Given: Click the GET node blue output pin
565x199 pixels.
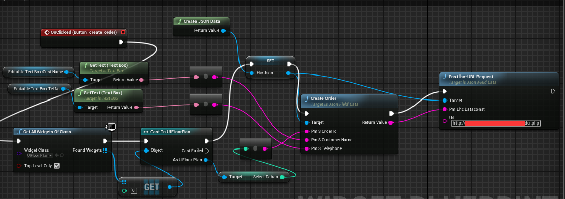Looking at the screenshot, I should coord(169,187).
